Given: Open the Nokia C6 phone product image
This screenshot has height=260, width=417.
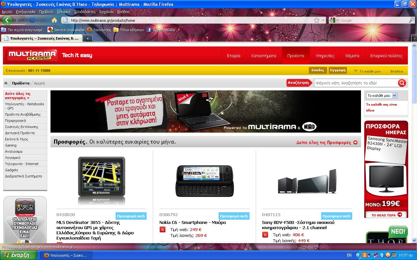Looking at the screenshot, I should [x=205, y=181].
